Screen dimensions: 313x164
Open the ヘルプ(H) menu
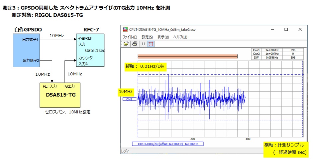tap(180, 37)
